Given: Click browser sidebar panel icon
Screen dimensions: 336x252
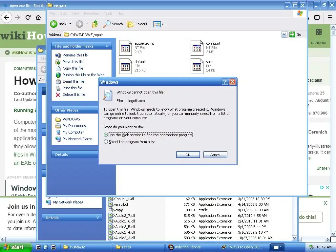Looking at the screenshot, I should pos(317,18).
